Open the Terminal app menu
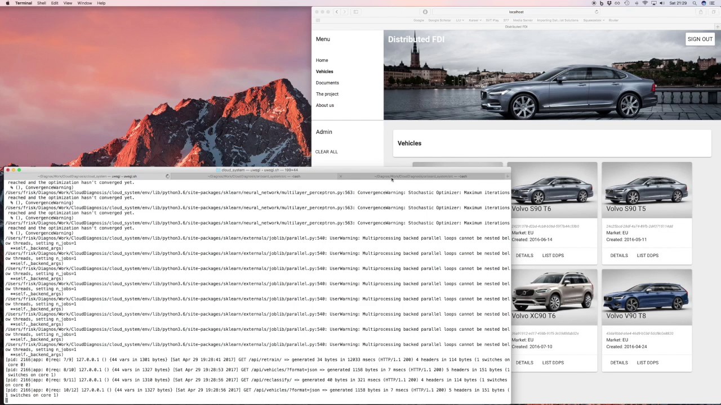 [24, 3]
